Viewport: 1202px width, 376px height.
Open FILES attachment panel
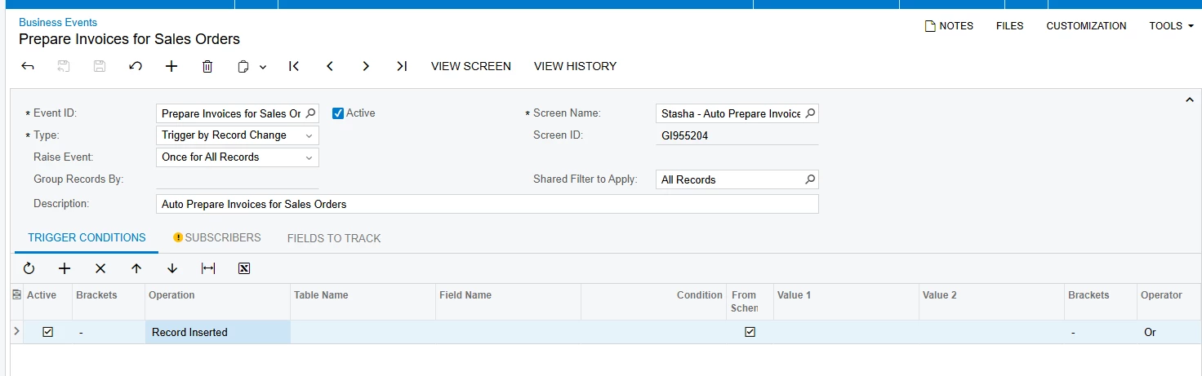[x=1010, y=26]
